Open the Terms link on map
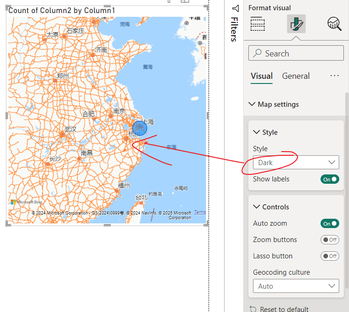 tap(200, 212)
